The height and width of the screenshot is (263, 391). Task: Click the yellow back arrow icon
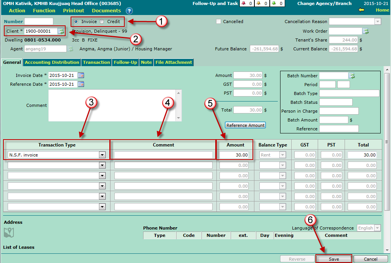(361, 10)
